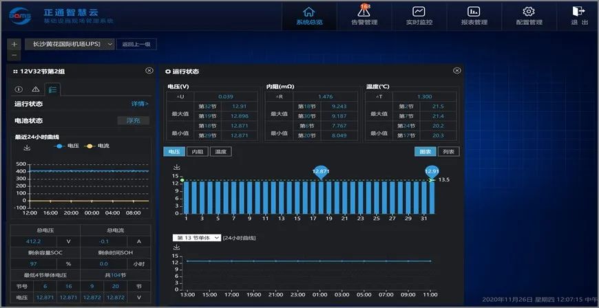Click the 第17节 temperature cell label
Image resolution: width=599 pixels, height=308 pixels.
coord(406,135)
